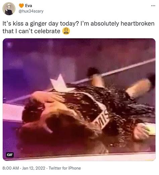The image size is (159, 175).
Task: Click the stage rope in the GIF
Action: pos(128,67)
